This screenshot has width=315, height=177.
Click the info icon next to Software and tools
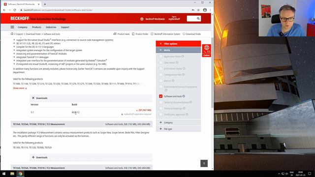(x=184, y=96)
